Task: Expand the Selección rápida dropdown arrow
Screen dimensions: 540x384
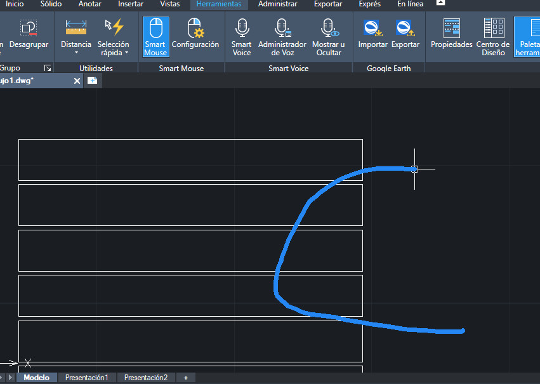Action: pyautogui.click(x=127, y=53)
